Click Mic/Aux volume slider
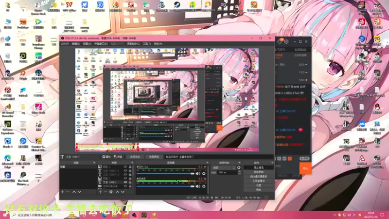The height and width of the screenshot is (219, 389). [x=165, y=174]
